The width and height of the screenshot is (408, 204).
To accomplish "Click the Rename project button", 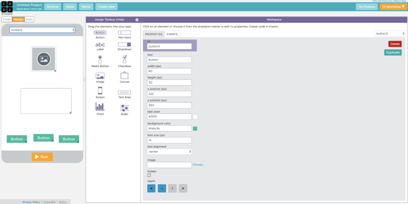I will (53, 7).
